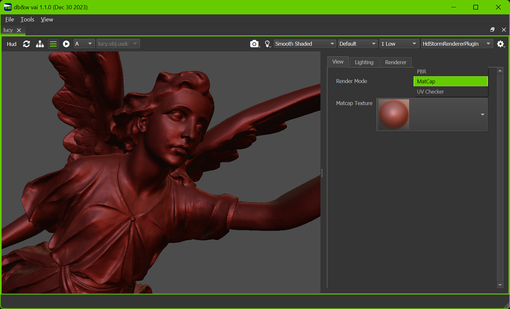Click the splitter handle between viewport and panel
Screen dimensions: 510x309
tap(322, 173)
